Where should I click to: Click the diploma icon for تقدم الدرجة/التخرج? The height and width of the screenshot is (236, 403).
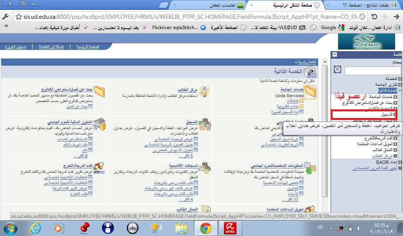(x=99, y=168)
